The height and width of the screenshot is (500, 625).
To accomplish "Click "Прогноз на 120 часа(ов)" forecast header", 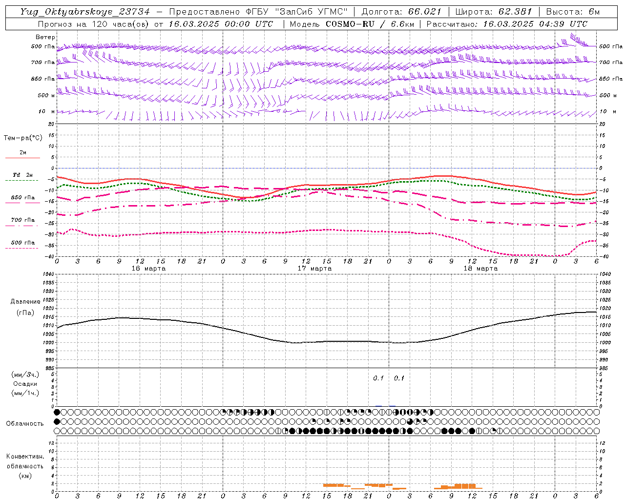I will pyautogui.click(x=94, y=24).
